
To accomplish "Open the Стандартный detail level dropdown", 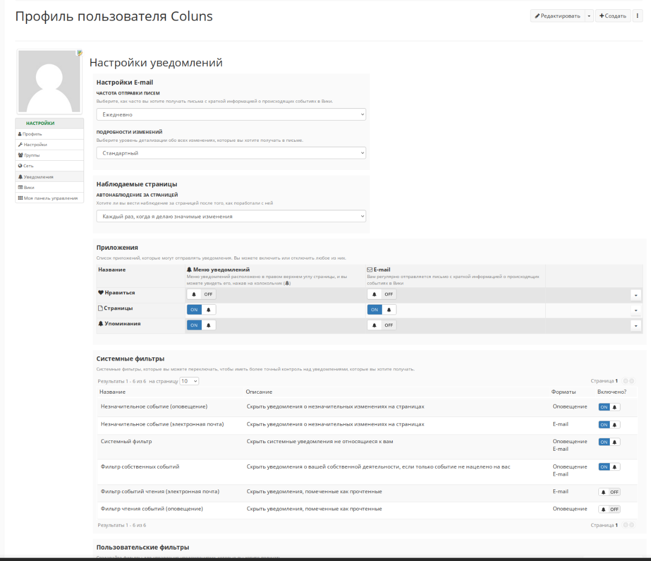I will click(x=231, y=153).
